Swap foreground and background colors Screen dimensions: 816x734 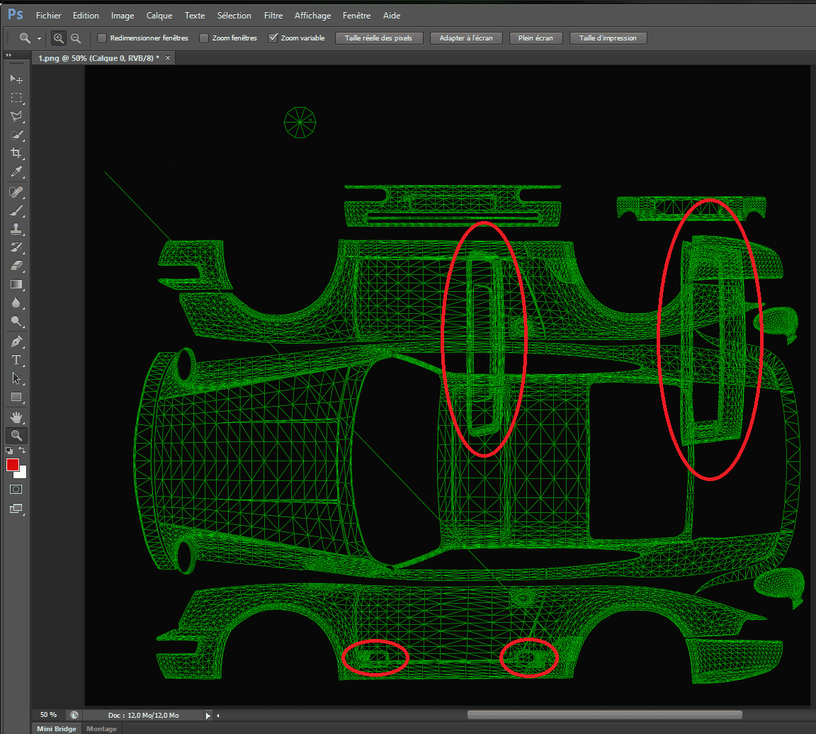click(x=23, y=451)
